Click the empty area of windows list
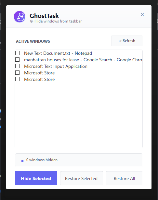158x200 pixels. [79, 115]
